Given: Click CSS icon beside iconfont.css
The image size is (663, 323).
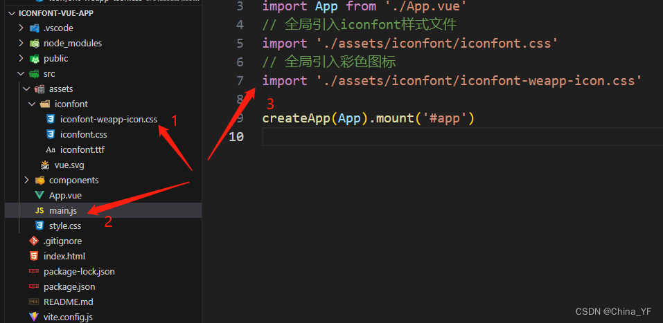Looking at the screenshot, I should [x=51, y=135].
